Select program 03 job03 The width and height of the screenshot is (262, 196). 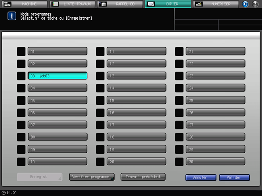(57, 76)
